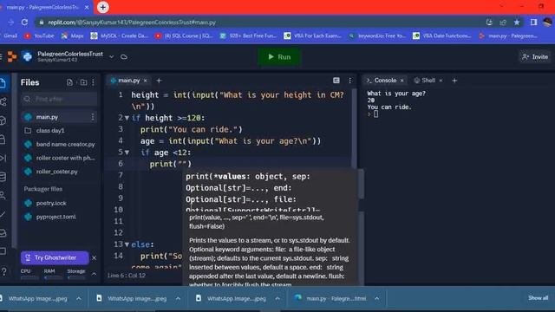The width and height of the screenshot is (555, 312).
Task: Click the Try Ghostwriter button
Action: (55, 257)
